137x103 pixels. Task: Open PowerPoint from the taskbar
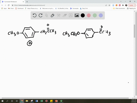tap(56, 101)
